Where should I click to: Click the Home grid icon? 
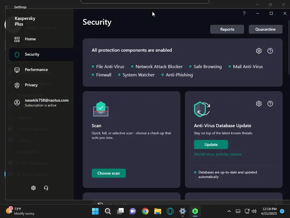click(17, 39)
